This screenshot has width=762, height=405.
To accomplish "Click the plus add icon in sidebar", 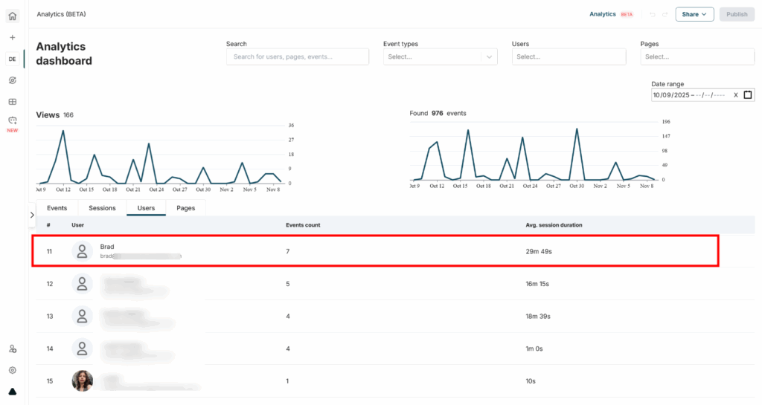I will coord(12,37).
